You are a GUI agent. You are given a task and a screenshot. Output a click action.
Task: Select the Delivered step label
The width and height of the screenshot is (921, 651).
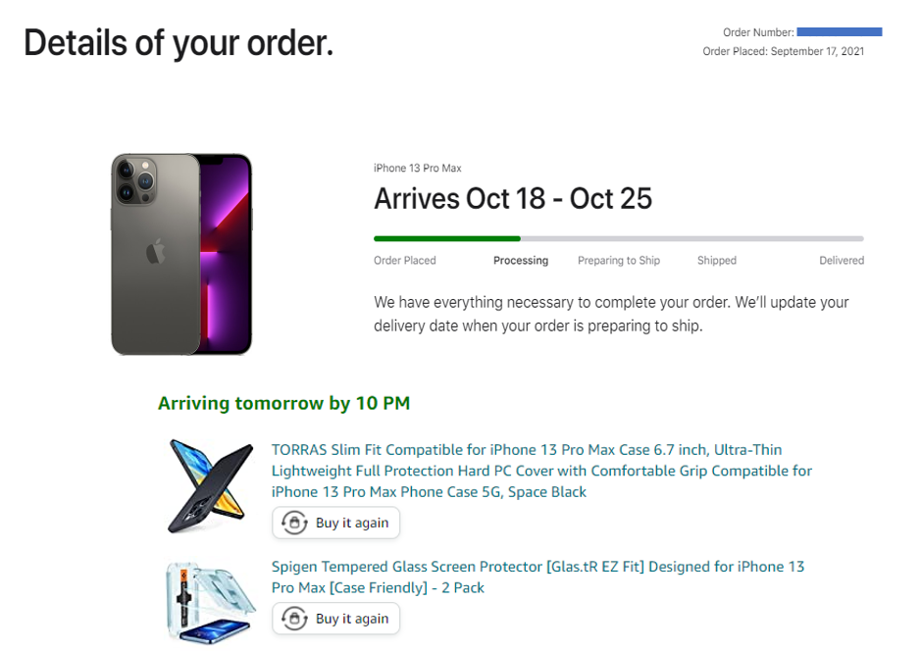[x=842, y=261]
